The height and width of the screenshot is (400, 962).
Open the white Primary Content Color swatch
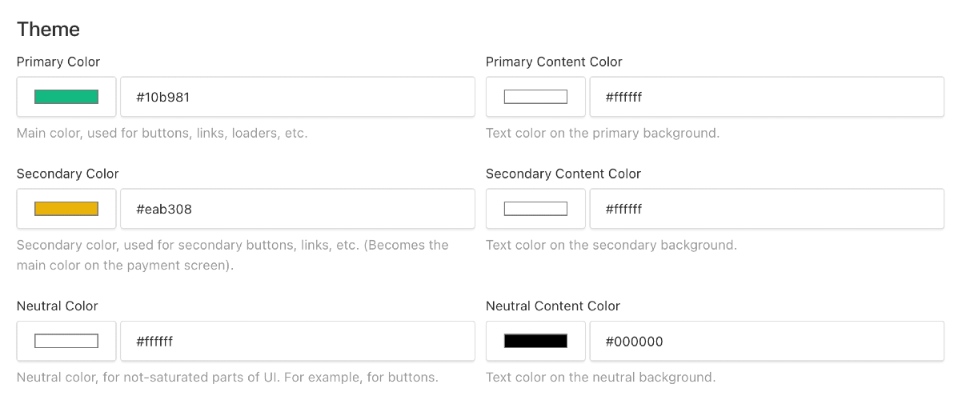(535, 97)
